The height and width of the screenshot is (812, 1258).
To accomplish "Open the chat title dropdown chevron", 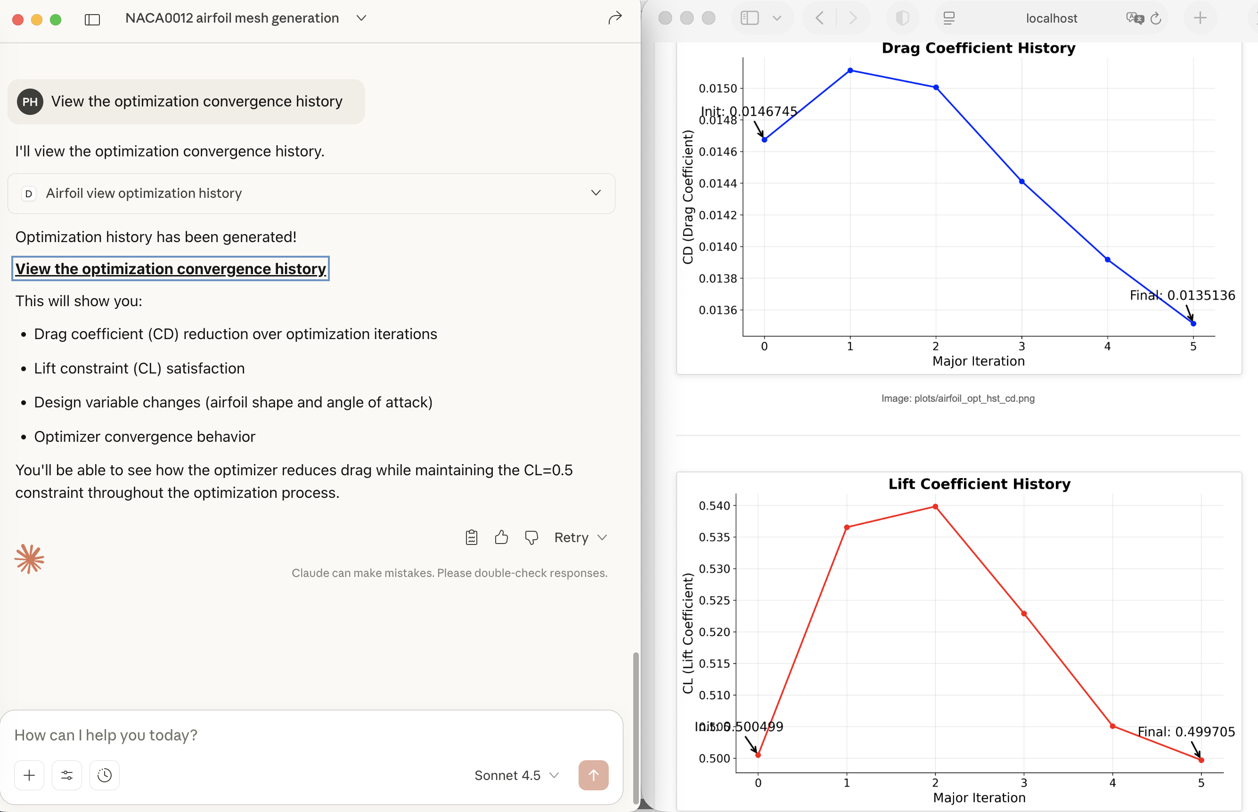I will 361,18.
